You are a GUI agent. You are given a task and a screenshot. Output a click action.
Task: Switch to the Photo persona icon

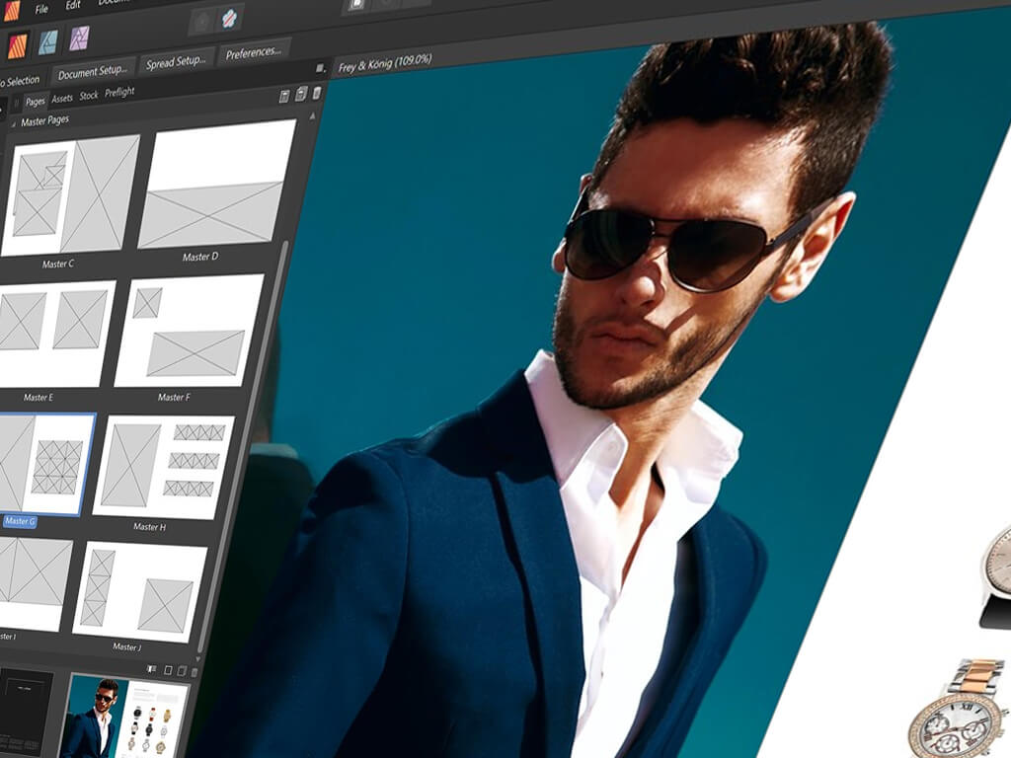pos(80,38)
